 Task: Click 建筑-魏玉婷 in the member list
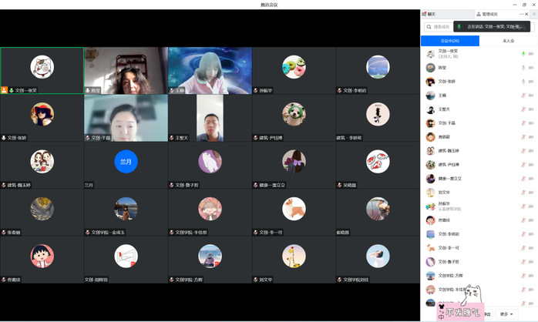click(x=453, y=150)
